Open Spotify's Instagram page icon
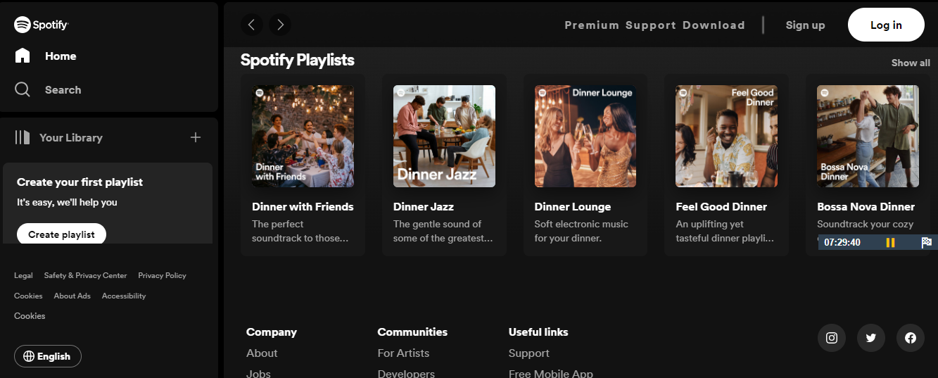Viewport: 938px width, 378px height. (x=832, y=338)
